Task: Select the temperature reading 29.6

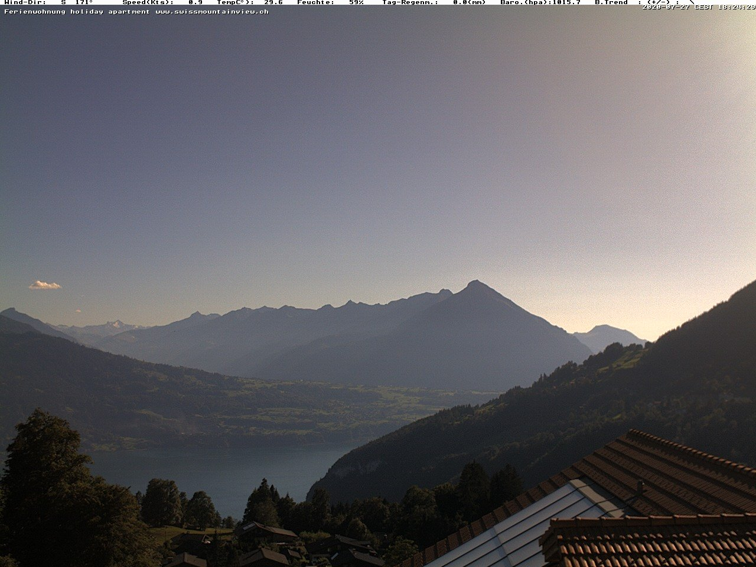Action: tap(273, 2)
